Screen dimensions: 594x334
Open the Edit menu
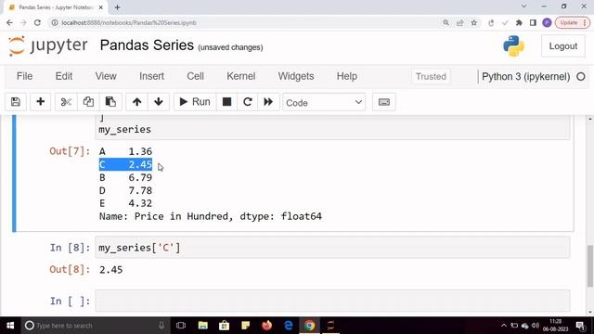(64, 76)
